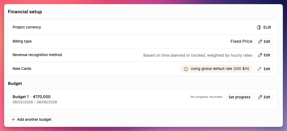Edit Budget 1 details
287x131 pixels.
pyautogui.click(x=264, y=97)
